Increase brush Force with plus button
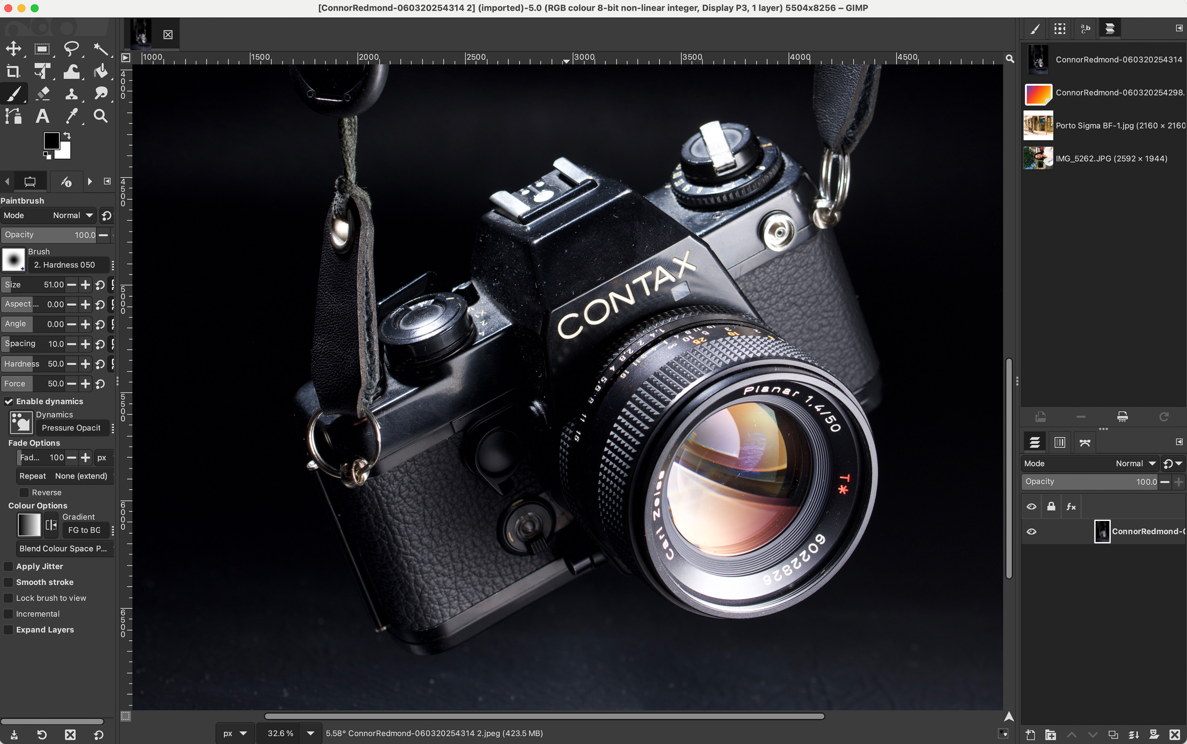 coord(85,384)
